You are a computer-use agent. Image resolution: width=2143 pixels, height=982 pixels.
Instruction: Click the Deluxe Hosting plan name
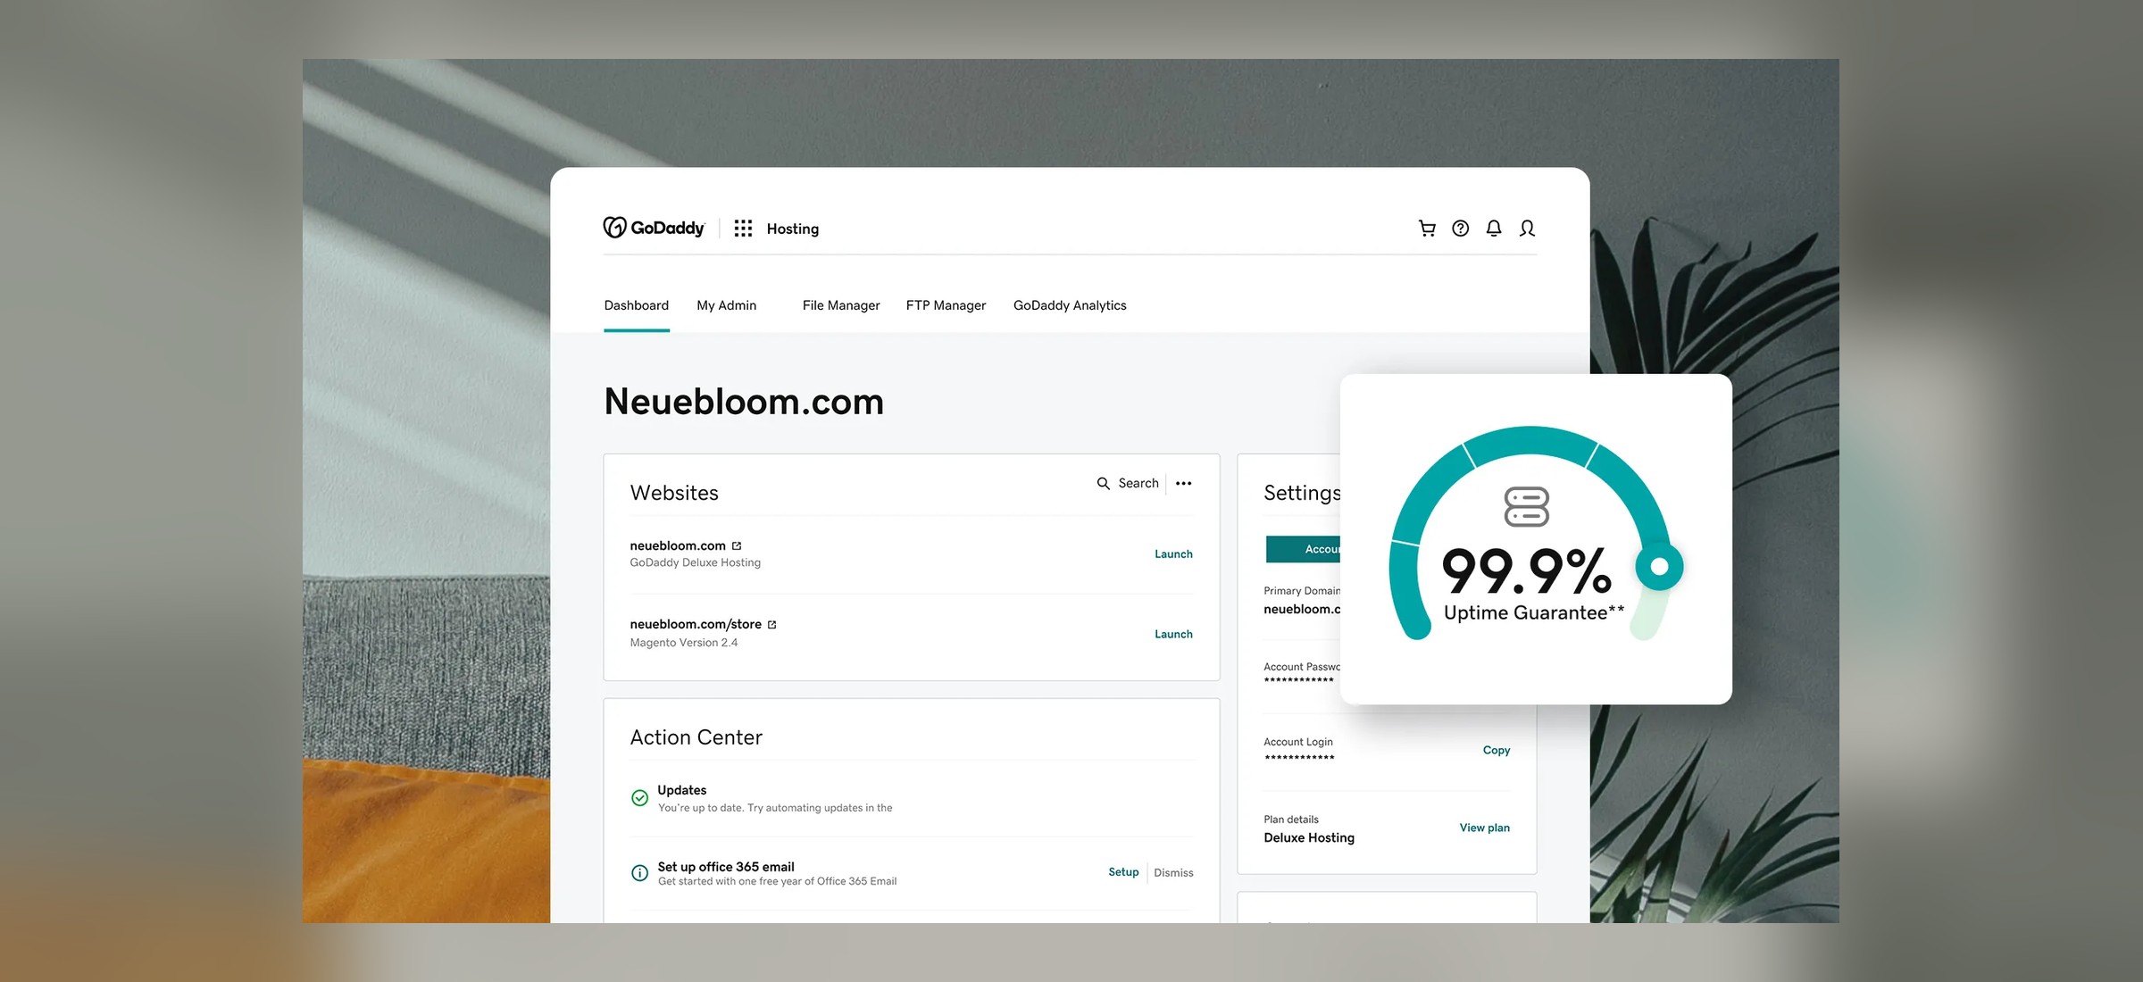click(x=1309, y=837)
